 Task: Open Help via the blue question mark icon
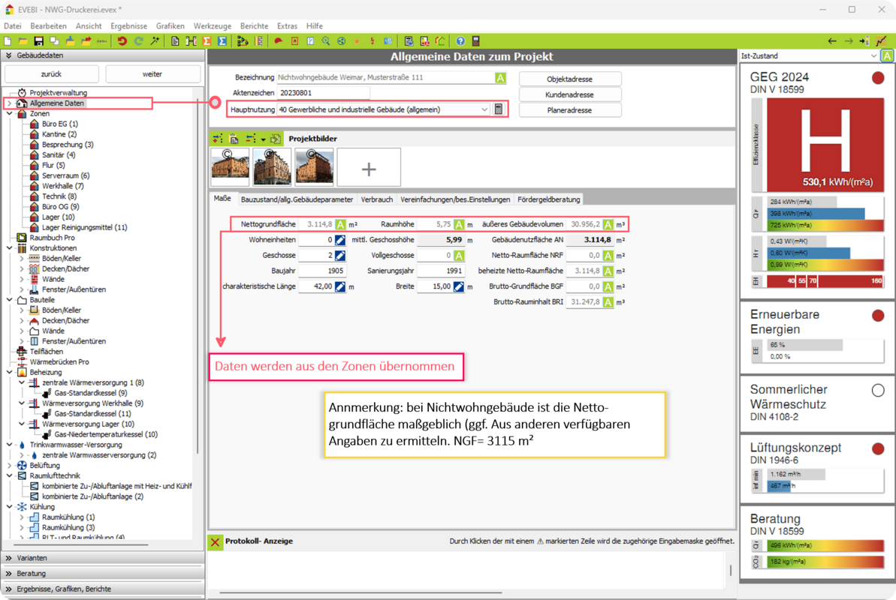(460, 41)
